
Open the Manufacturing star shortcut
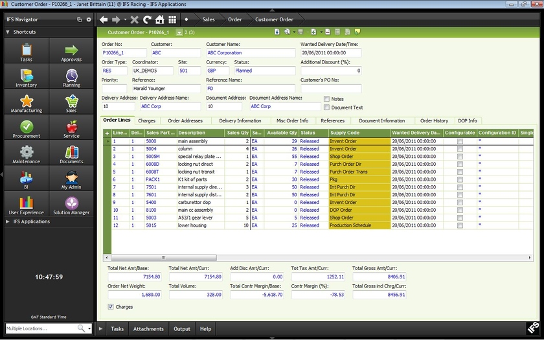(x=27, y=102)
